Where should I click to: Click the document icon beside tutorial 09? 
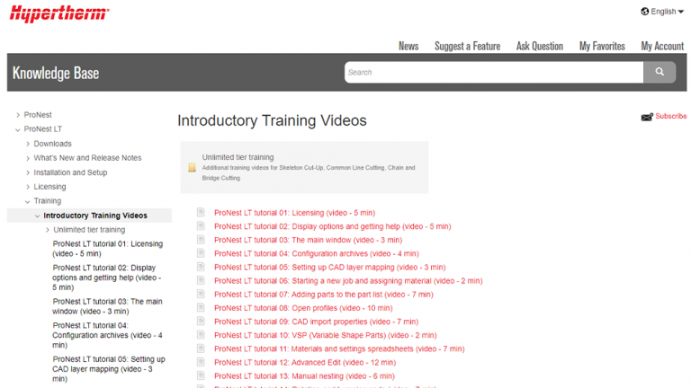202,321
